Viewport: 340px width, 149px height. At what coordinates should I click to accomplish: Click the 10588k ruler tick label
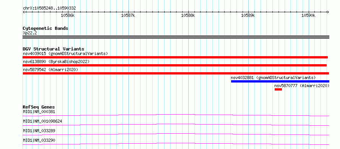pyautogui.click(x=188, y=15)
